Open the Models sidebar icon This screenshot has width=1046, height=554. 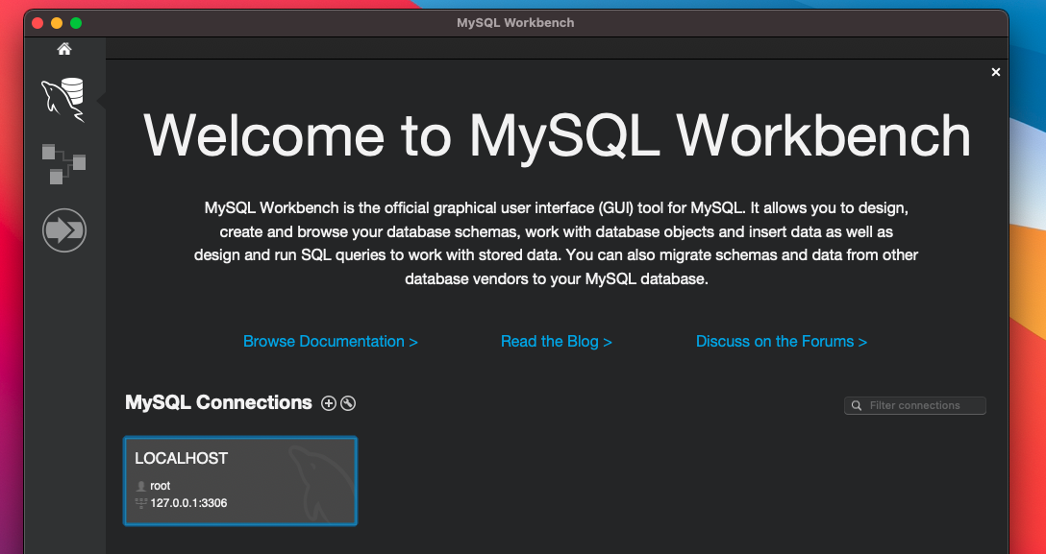click(x=63, y=164)
